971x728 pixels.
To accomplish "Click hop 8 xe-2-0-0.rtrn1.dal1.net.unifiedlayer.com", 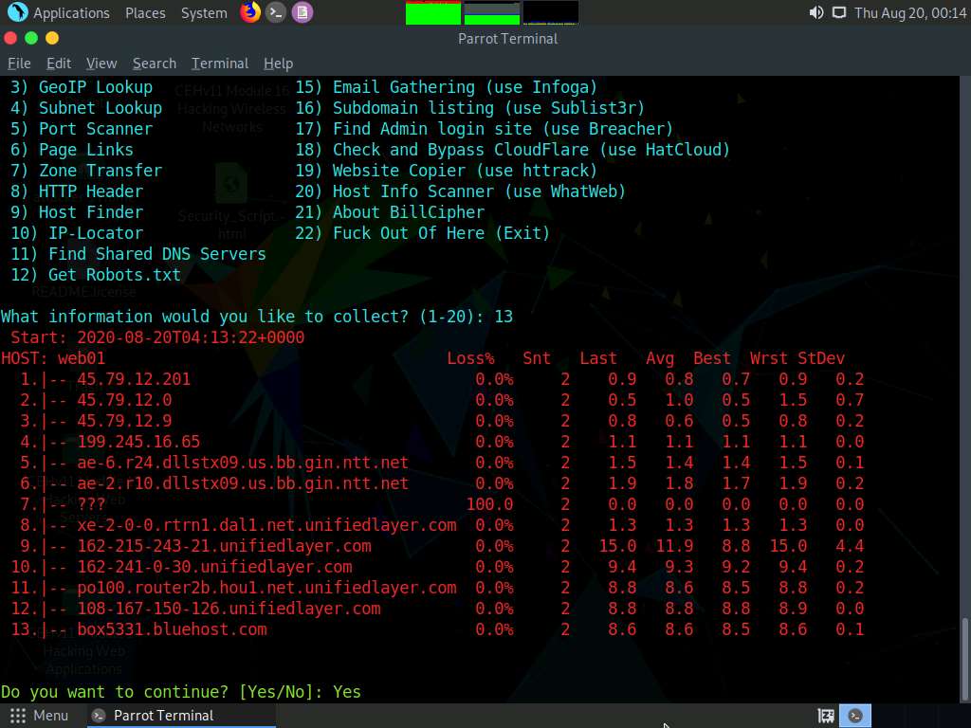I will coord(266,525).
